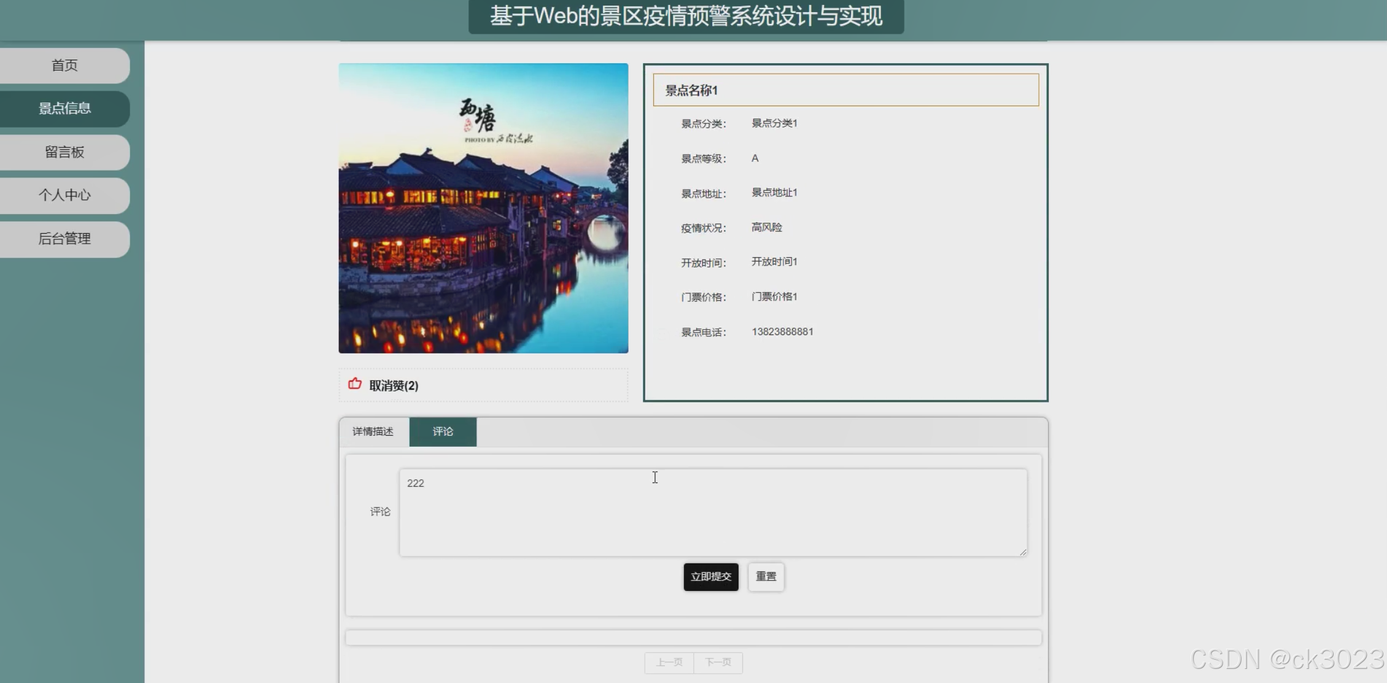Click into the comment textarea containing 222

pos(712,513)
